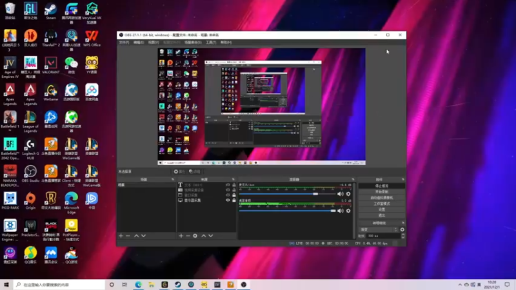The width and height of the screenshot is (516, 290).
Task: Open the 编辑(E) menu
Action: 139,43
